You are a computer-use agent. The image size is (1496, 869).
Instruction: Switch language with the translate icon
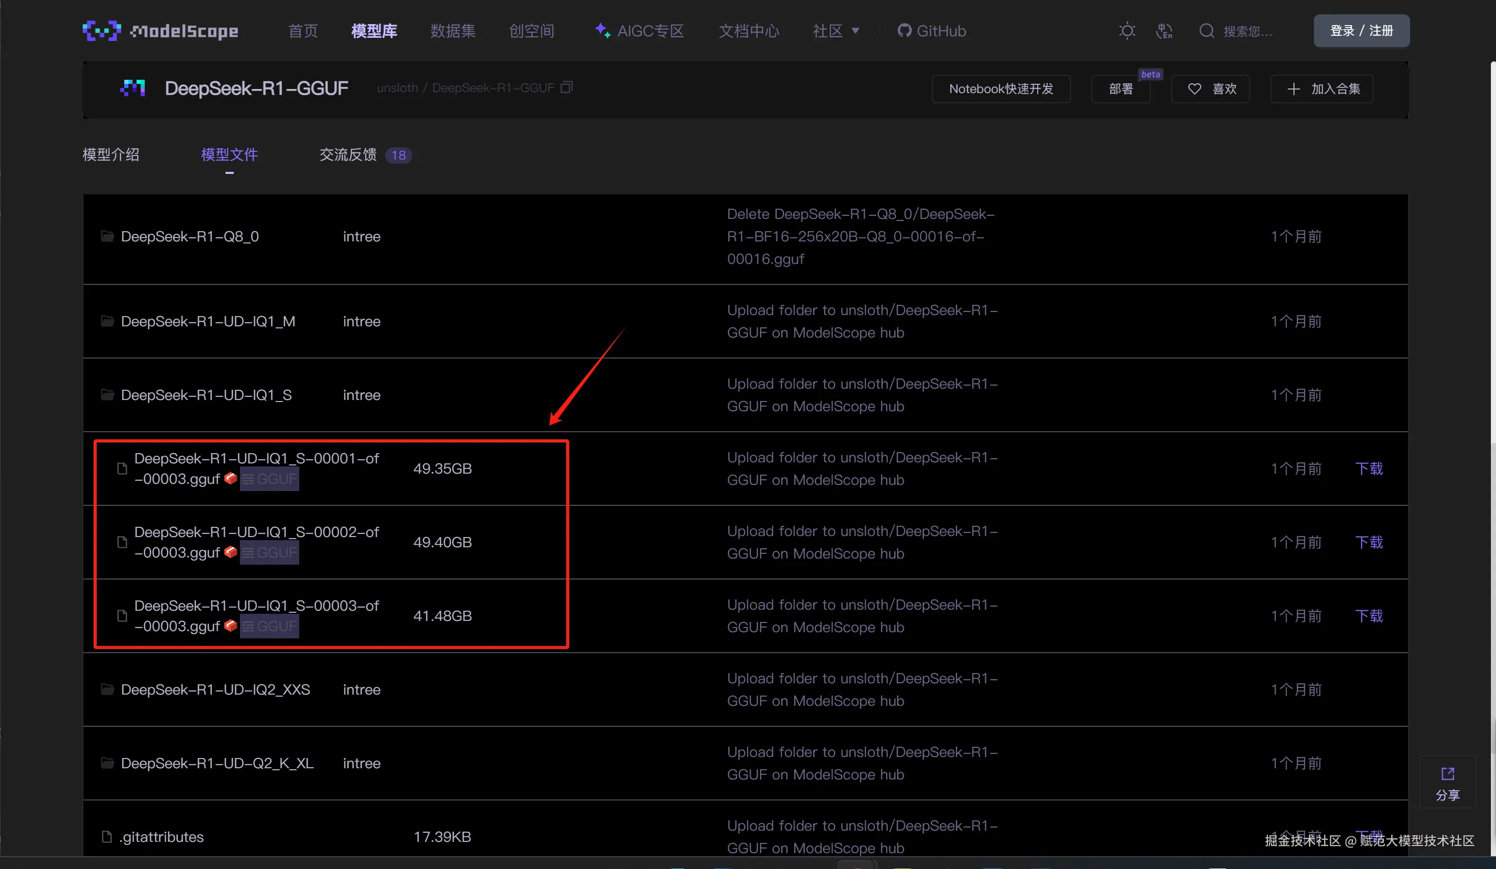(1164, 31)
